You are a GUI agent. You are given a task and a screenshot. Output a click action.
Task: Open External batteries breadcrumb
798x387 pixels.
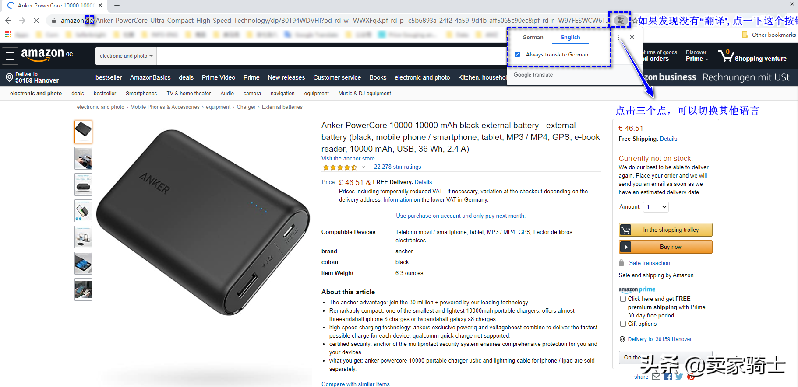282,107
